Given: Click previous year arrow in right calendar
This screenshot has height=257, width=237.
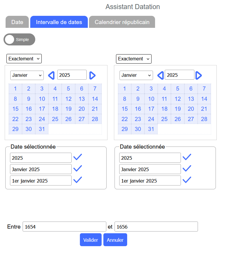Looking at the screenshot, I should click(160, 75).
